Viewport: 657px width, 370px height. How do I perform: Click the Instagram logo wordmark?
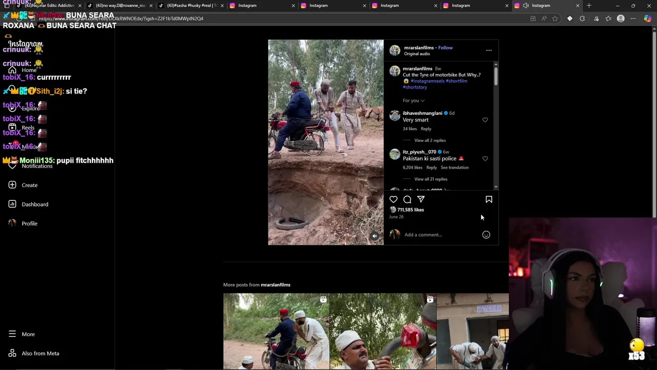pyautogui.click(x=26, y=45)
